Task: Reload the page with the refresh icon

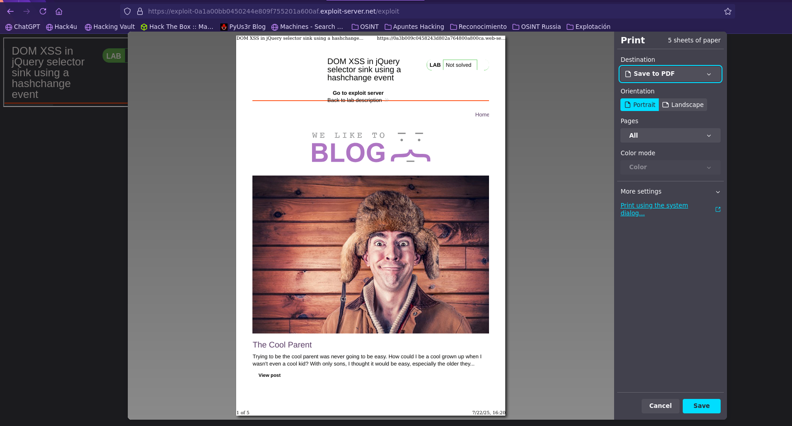Action: coord(43,11)
